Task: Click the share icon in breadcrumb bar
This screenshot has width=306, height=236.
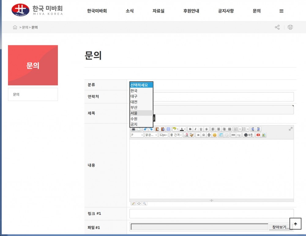Action: [x=277, y=27]
